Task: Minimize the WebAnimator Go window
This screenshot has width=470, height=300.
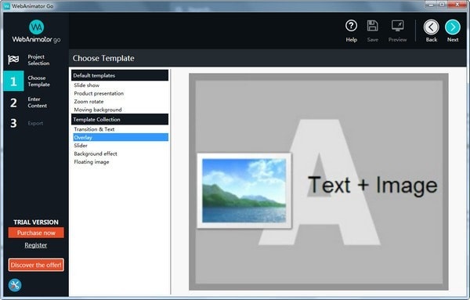Action: click(431, 5)
